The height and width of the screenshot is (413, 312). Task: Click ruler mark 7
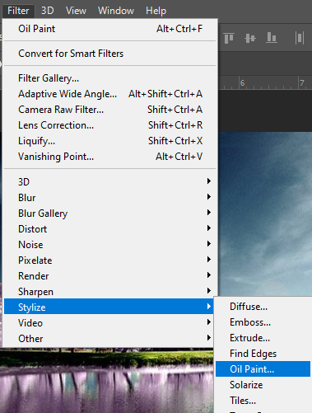click(302, 82)
